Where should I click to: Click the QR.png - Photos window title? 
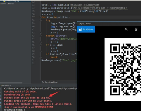click(85, 24)
